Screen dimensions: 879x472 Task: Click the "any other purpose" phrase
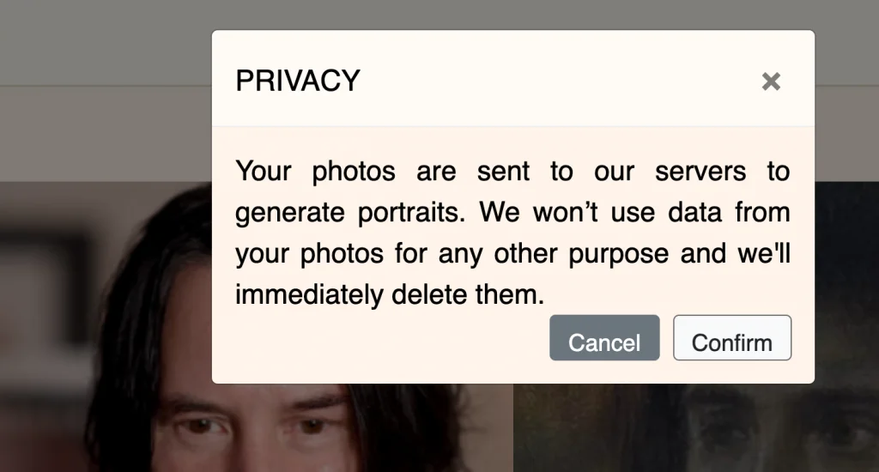[554, 254]
